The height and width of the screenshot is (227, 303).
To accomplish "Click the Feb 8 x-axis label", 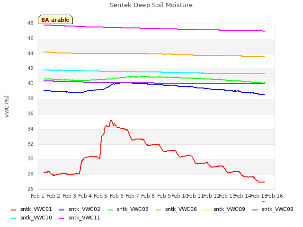I will [148, 196].
